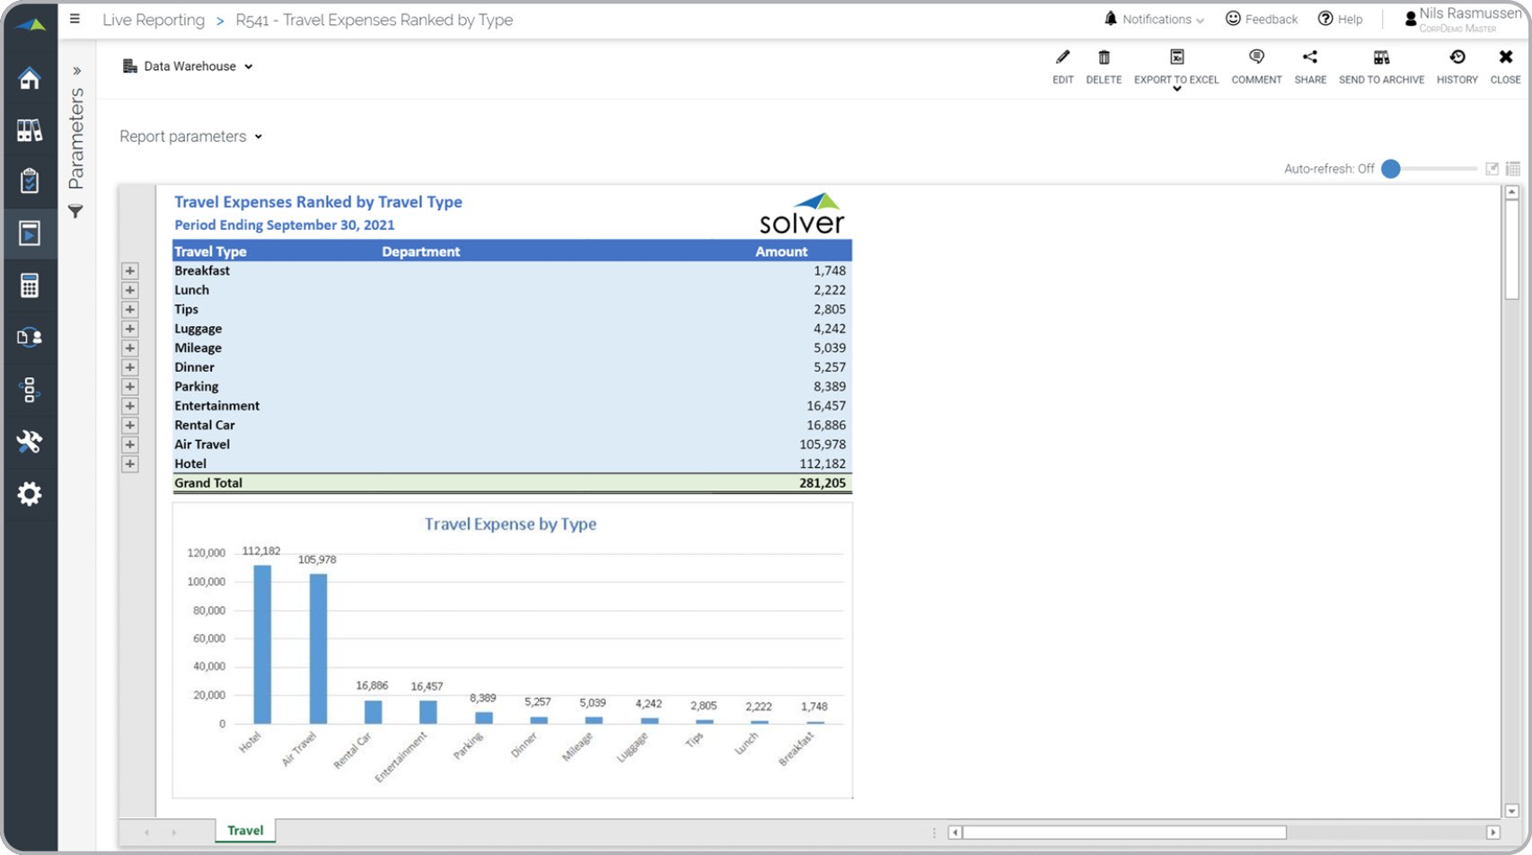This screenshot has height=855, width=1532.
Task: Expand the Hotel row details
Action: coord(130,464)
